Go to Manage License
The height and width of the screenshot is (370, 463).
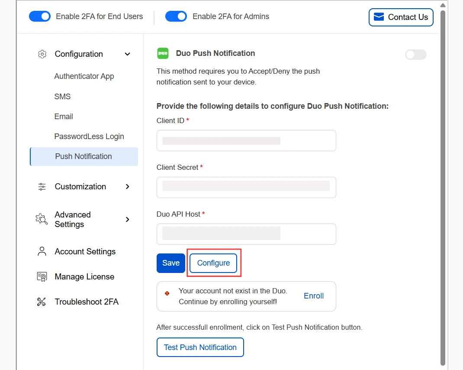[x=84, y=276]
